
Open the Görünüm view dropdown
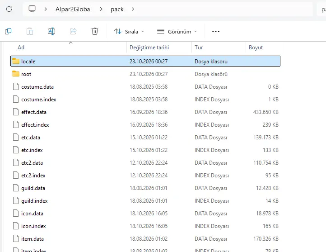(x=177, y=32)
